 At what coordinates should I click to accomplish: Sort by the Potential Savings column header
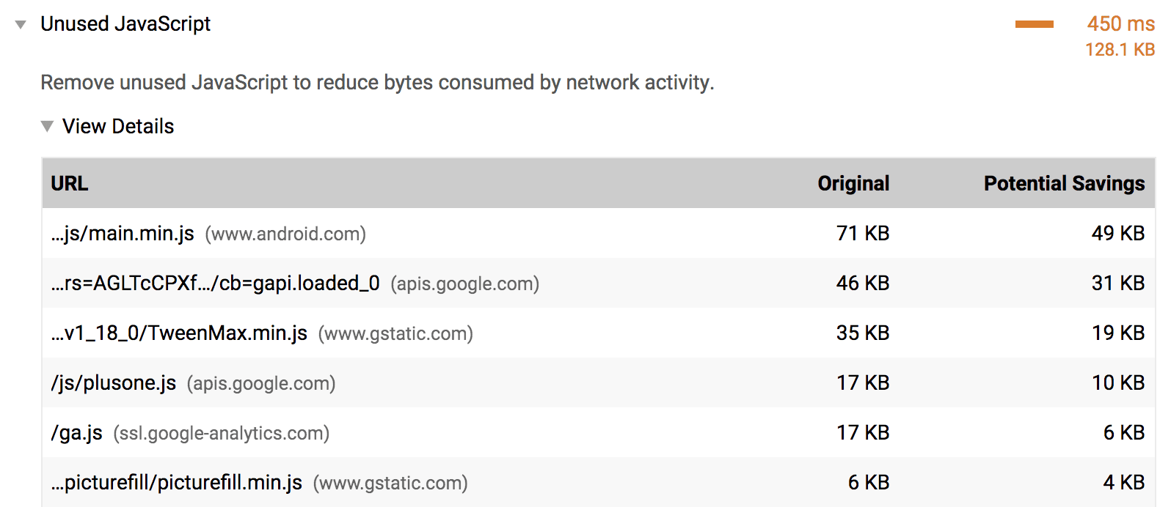point(1064,183)
